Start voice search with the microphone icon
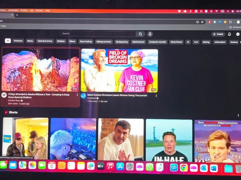This screenshot has width=241, height=180. click(x=150, y=34)
